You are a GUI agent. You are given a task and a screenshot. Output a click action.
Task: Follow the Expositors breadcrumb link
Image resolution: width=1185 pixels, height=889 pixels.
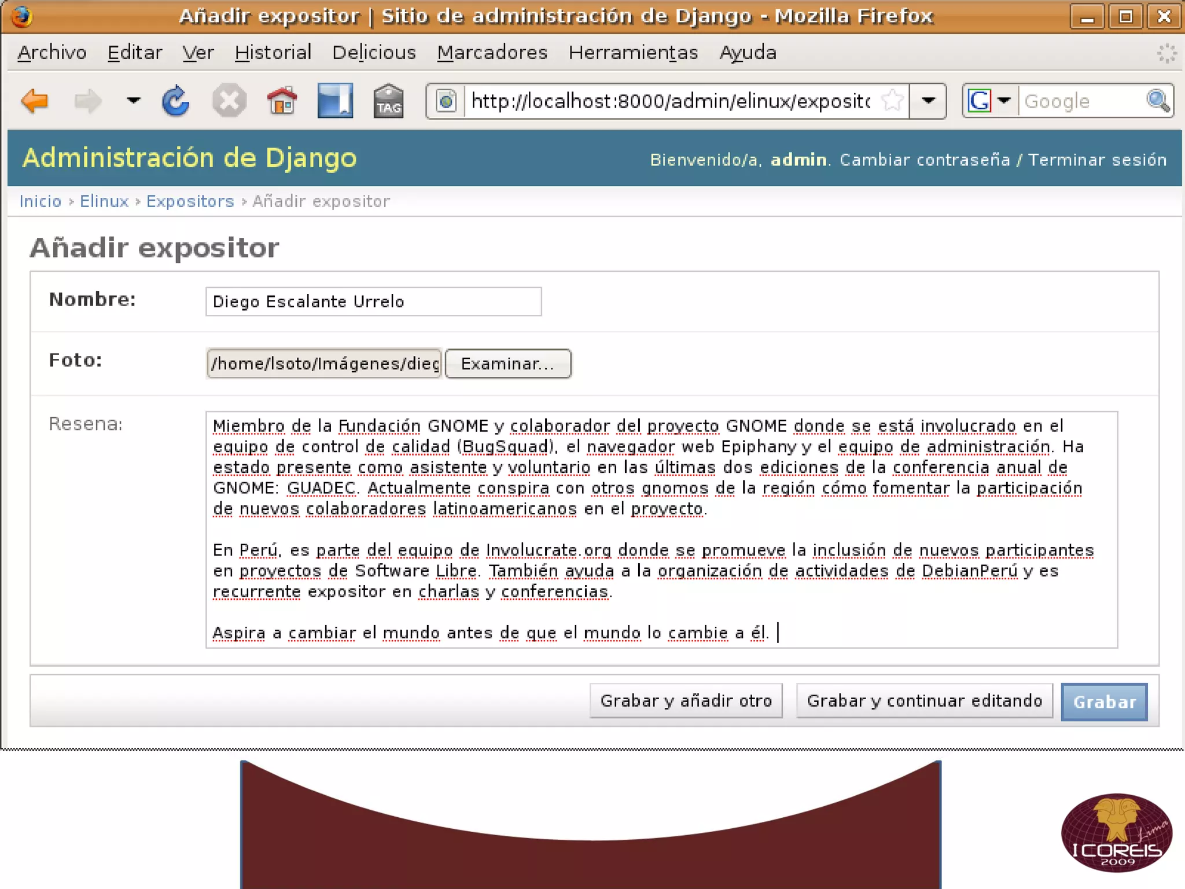coord(190,201)
